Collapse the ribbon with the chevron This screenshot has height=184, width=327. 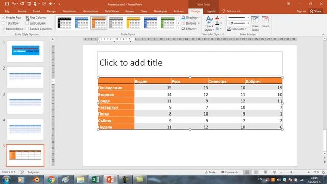pos(323,34)
